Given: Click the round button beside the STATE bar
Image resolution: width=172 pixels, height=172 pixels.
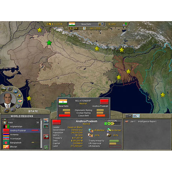Looking at the screenshot, I should click(2, 111).
